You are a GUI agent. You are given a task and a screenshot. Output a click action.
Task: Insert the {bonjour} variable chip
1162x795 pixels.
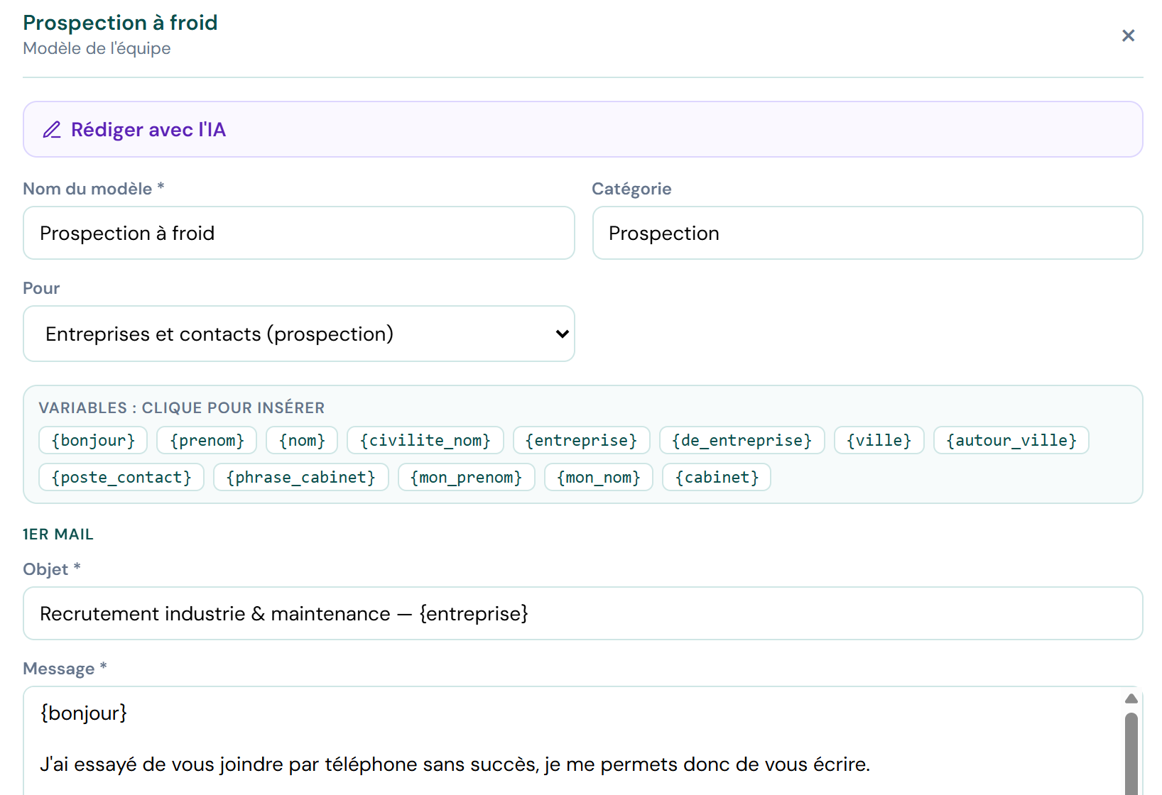point(93,440)
